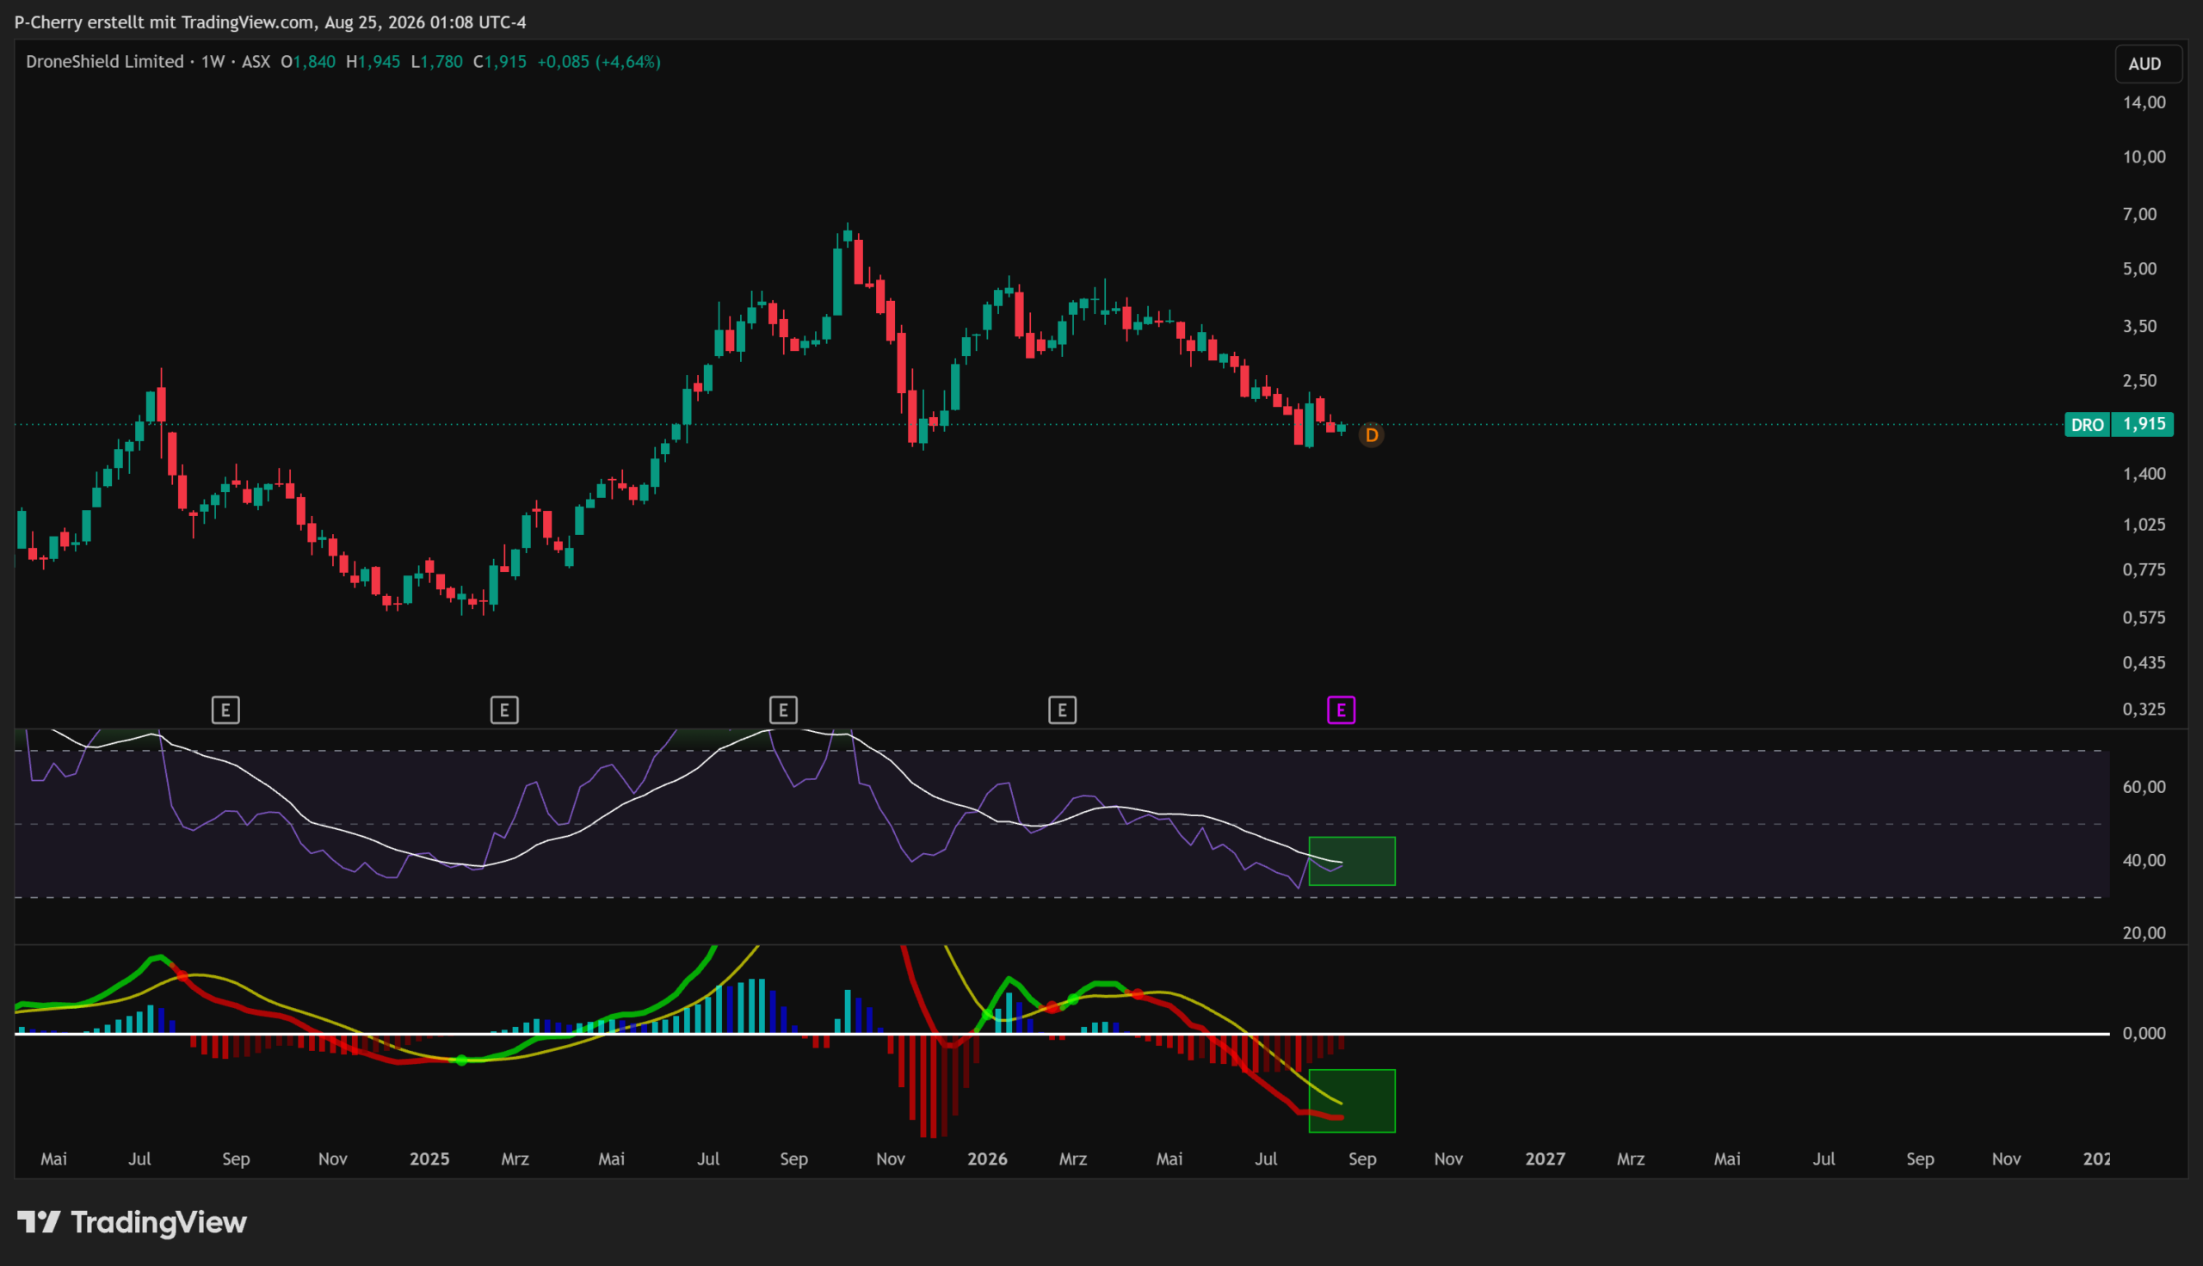The image size is (2203, 1266).
Task: Click the 1,025 price axis label
Action: (2144, 525)
